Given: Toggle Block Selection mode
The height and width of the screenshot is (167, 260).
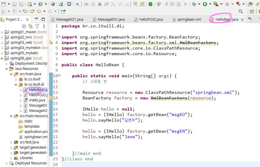Looking at the screenshot, I should coord(179,4).
